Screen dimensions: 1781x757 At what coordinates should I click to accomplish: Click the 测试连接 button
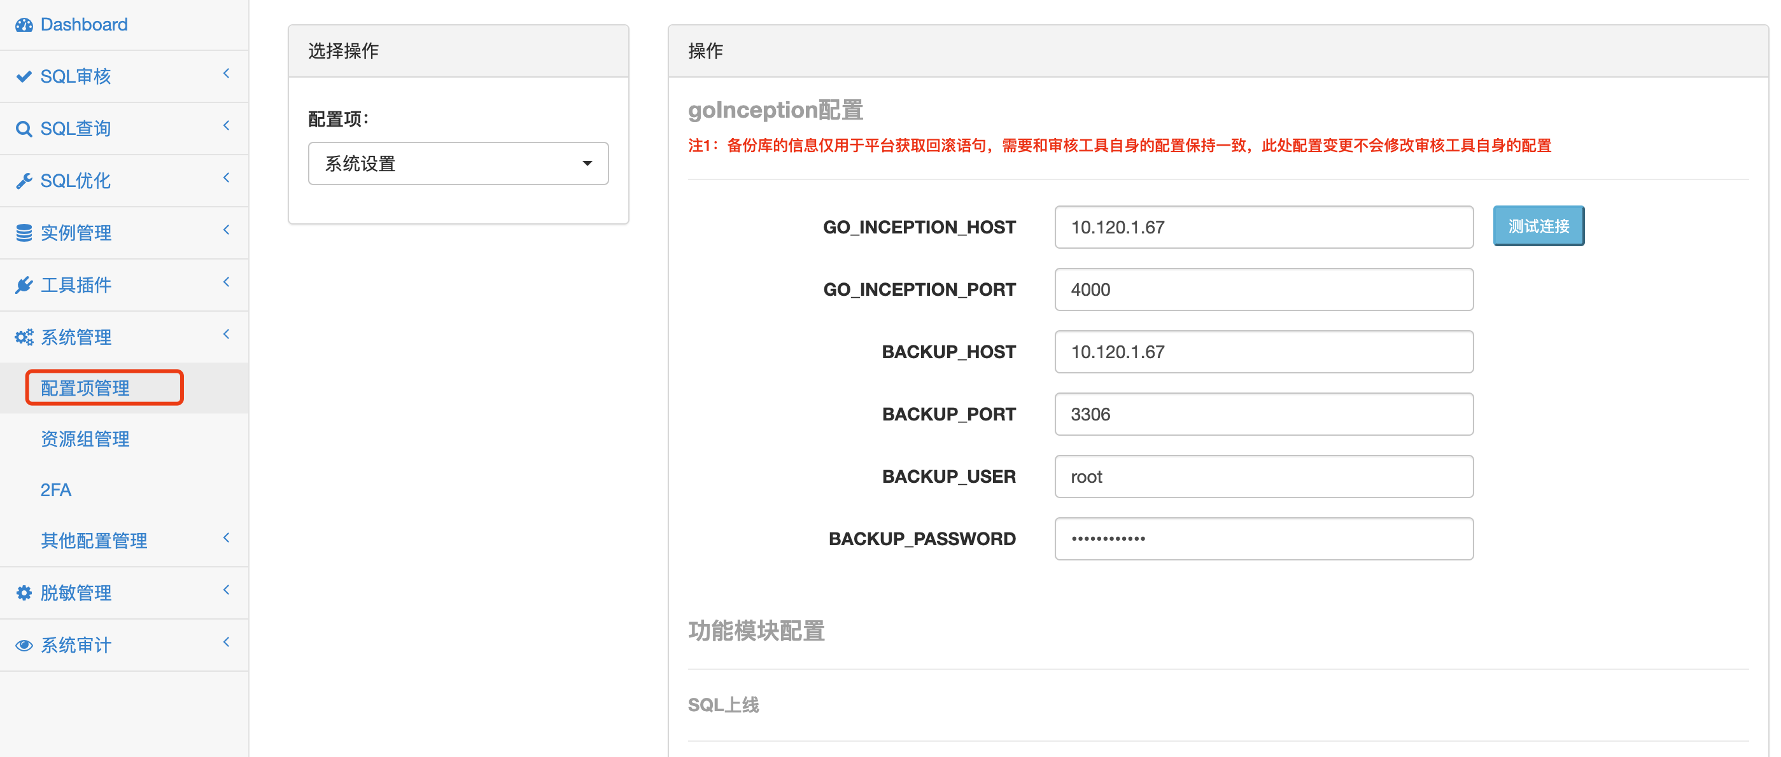pos(1538,226)
